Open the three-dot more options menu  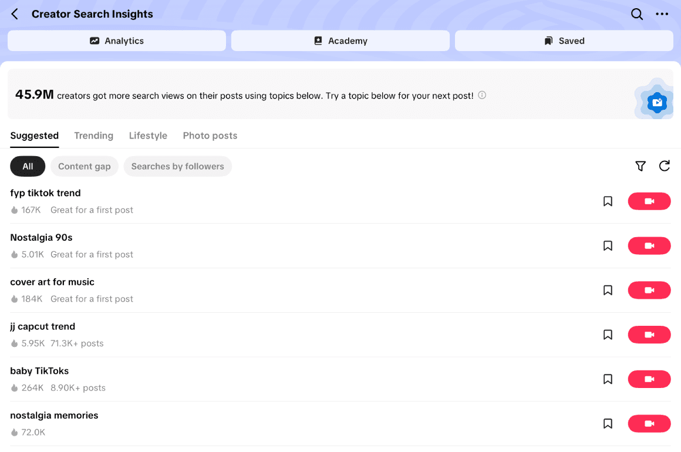coord(662,14)
